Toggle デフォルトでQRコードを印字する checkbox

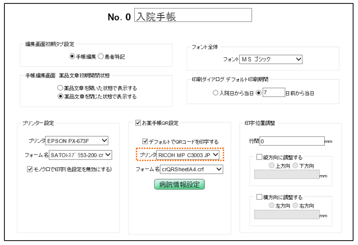pos(145,141)
